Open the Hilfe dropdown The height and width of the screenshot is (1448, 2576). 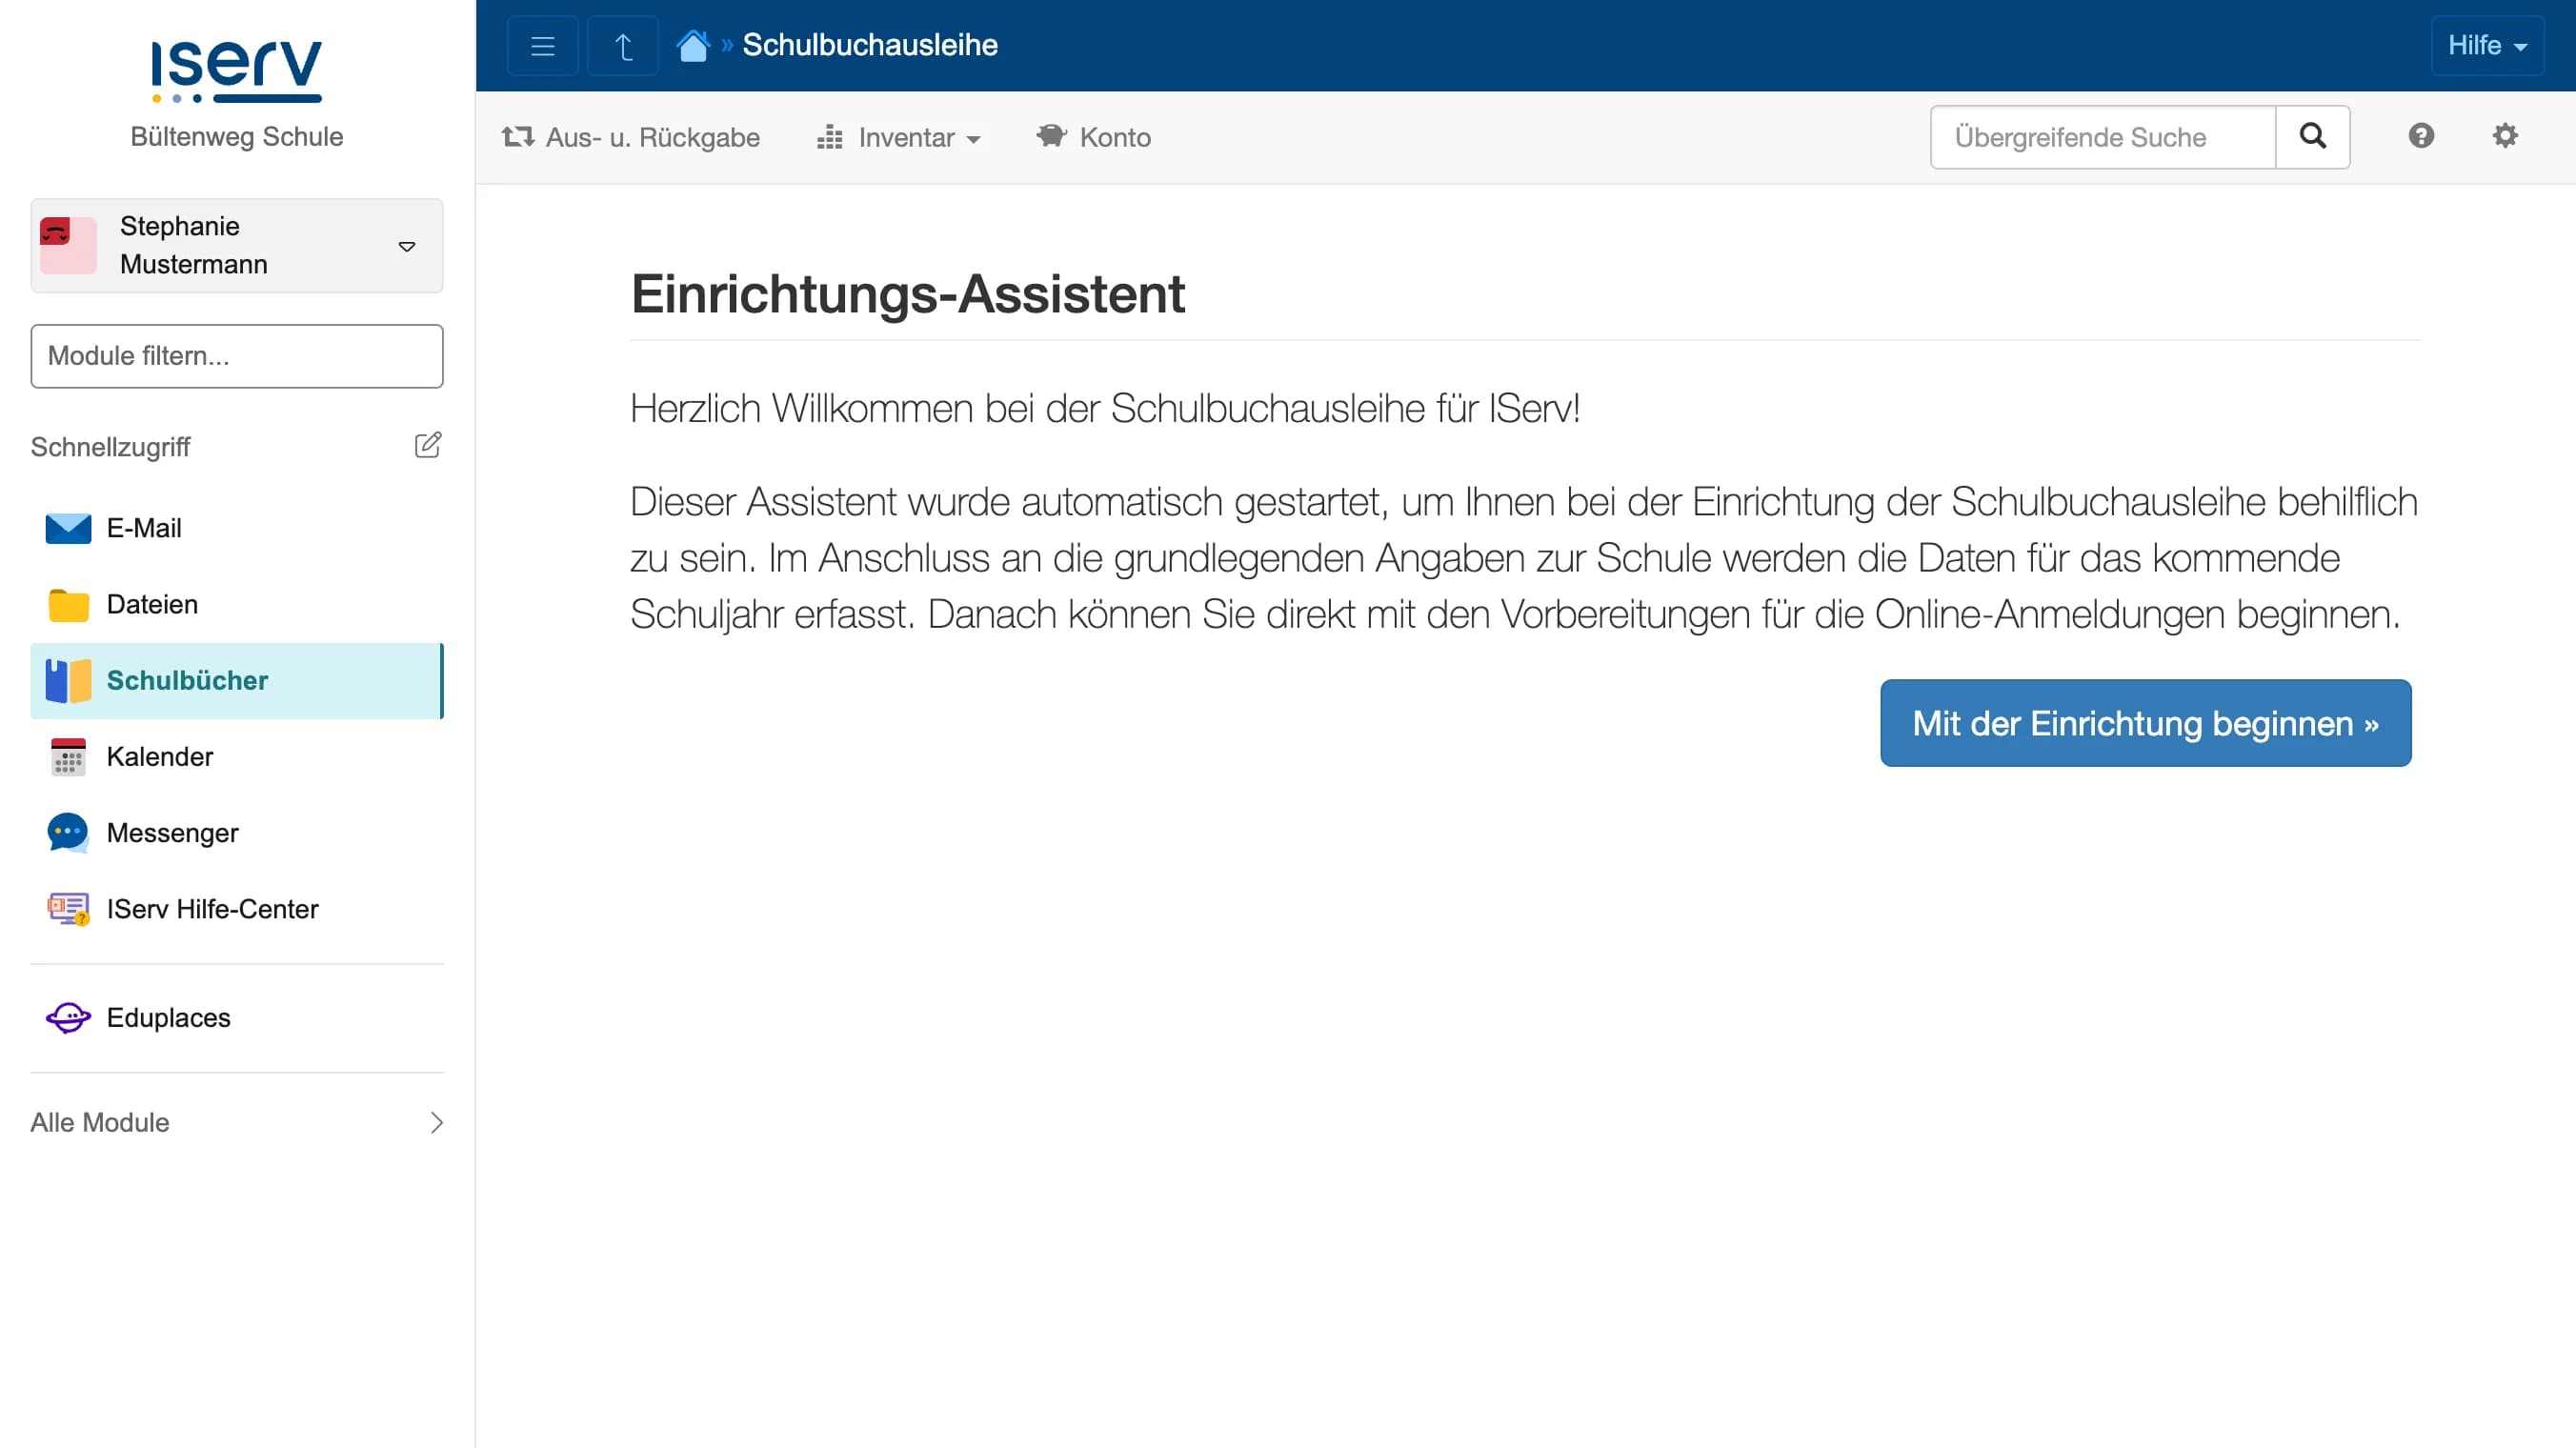click(2487, 44)
